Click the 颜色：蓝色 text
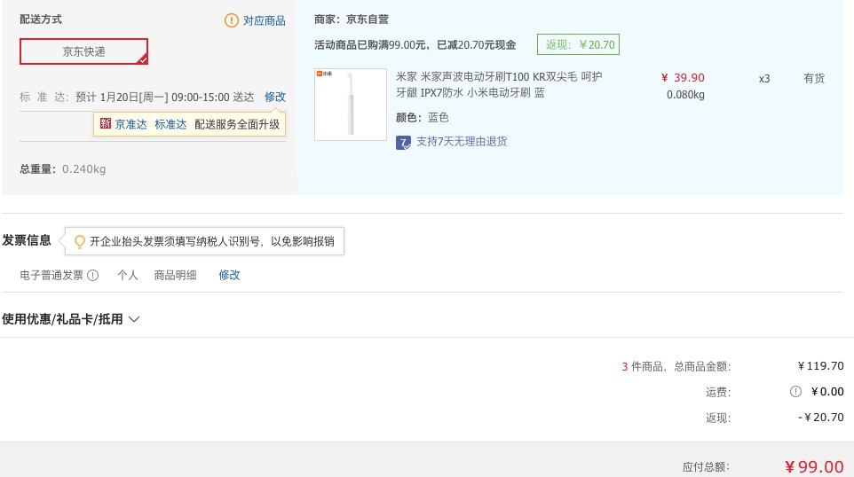854x477 pixels. click(422, 118)
